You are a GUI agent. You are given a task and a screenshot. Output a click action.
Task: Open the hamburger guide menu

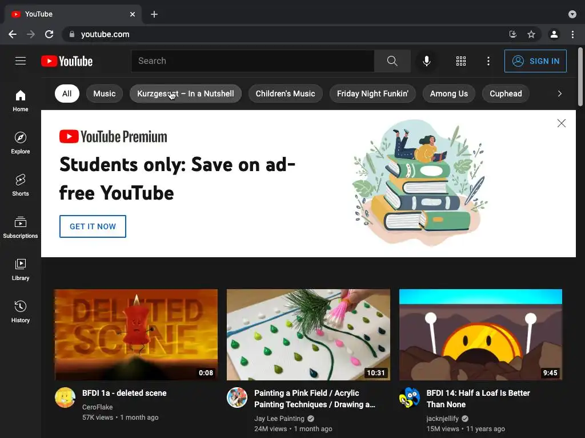[x=21, y=60]
